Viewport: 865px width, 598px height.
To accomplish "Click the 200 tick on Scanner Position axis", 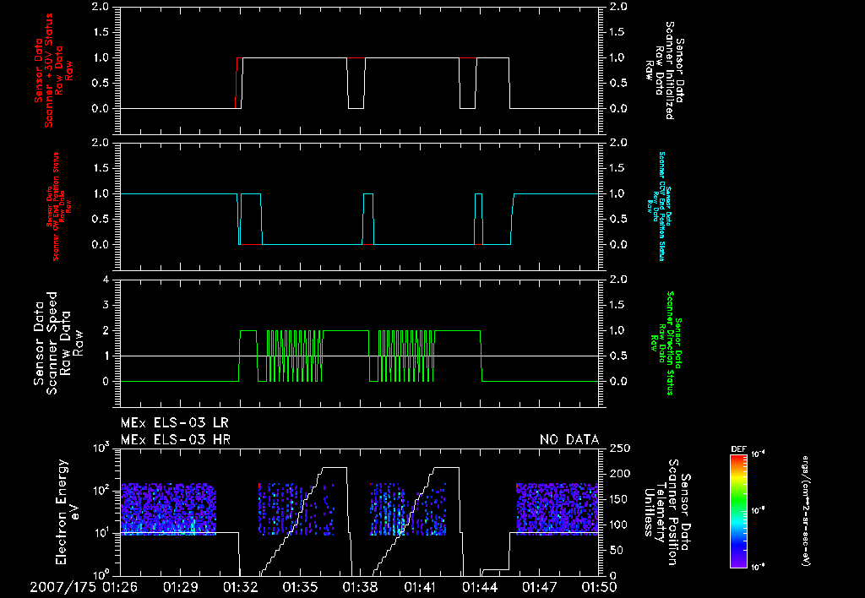I will pos(619,474).
